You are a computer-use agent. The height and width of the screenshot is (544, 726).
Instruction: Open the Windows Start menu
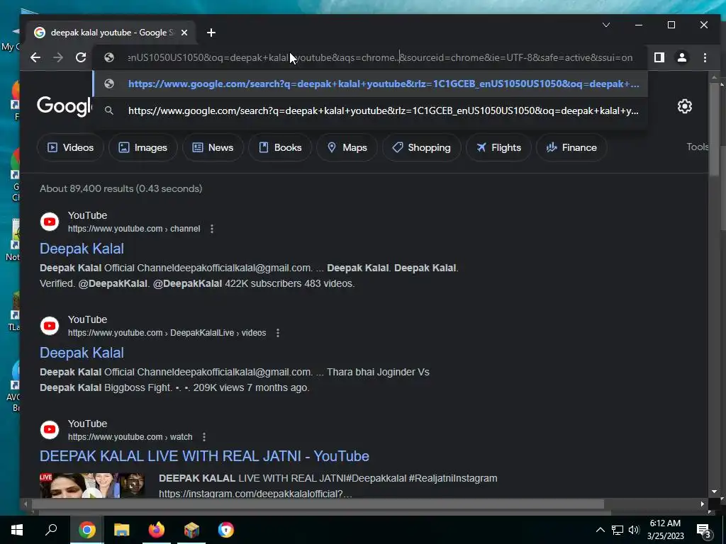17,530
